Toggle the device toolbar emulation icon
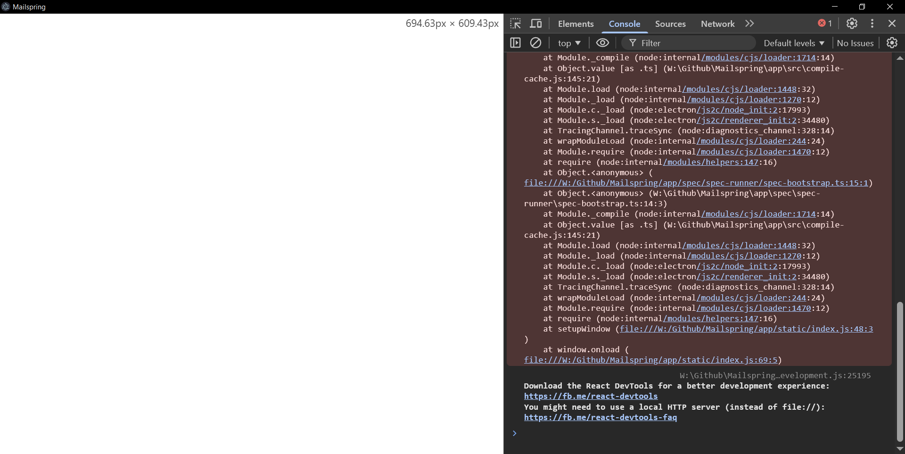Screen dimensions: 905x454 (x=536, y=24)
